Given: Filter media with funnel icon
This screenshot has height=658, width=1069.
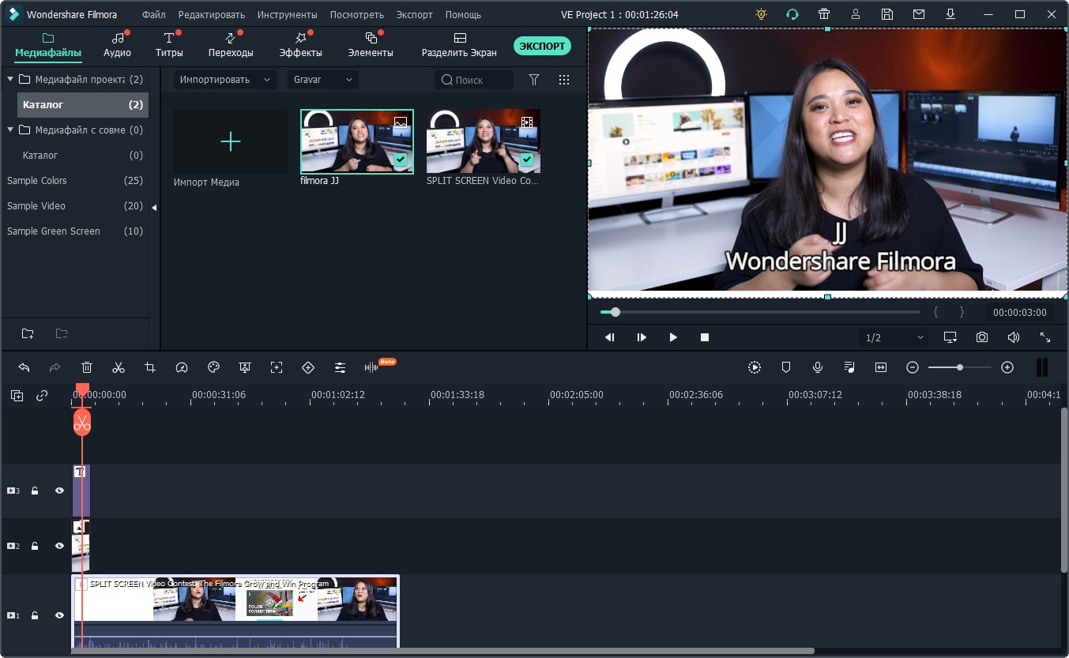Looking at the screenshot, I should [534, 80].
